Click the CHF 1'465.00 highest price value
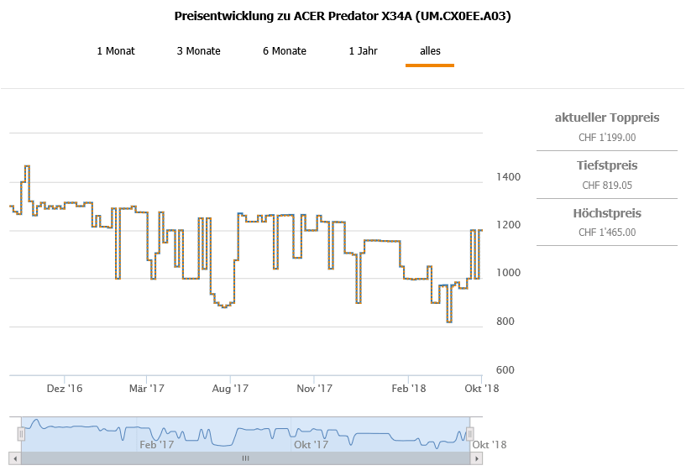 pos(606,233)
